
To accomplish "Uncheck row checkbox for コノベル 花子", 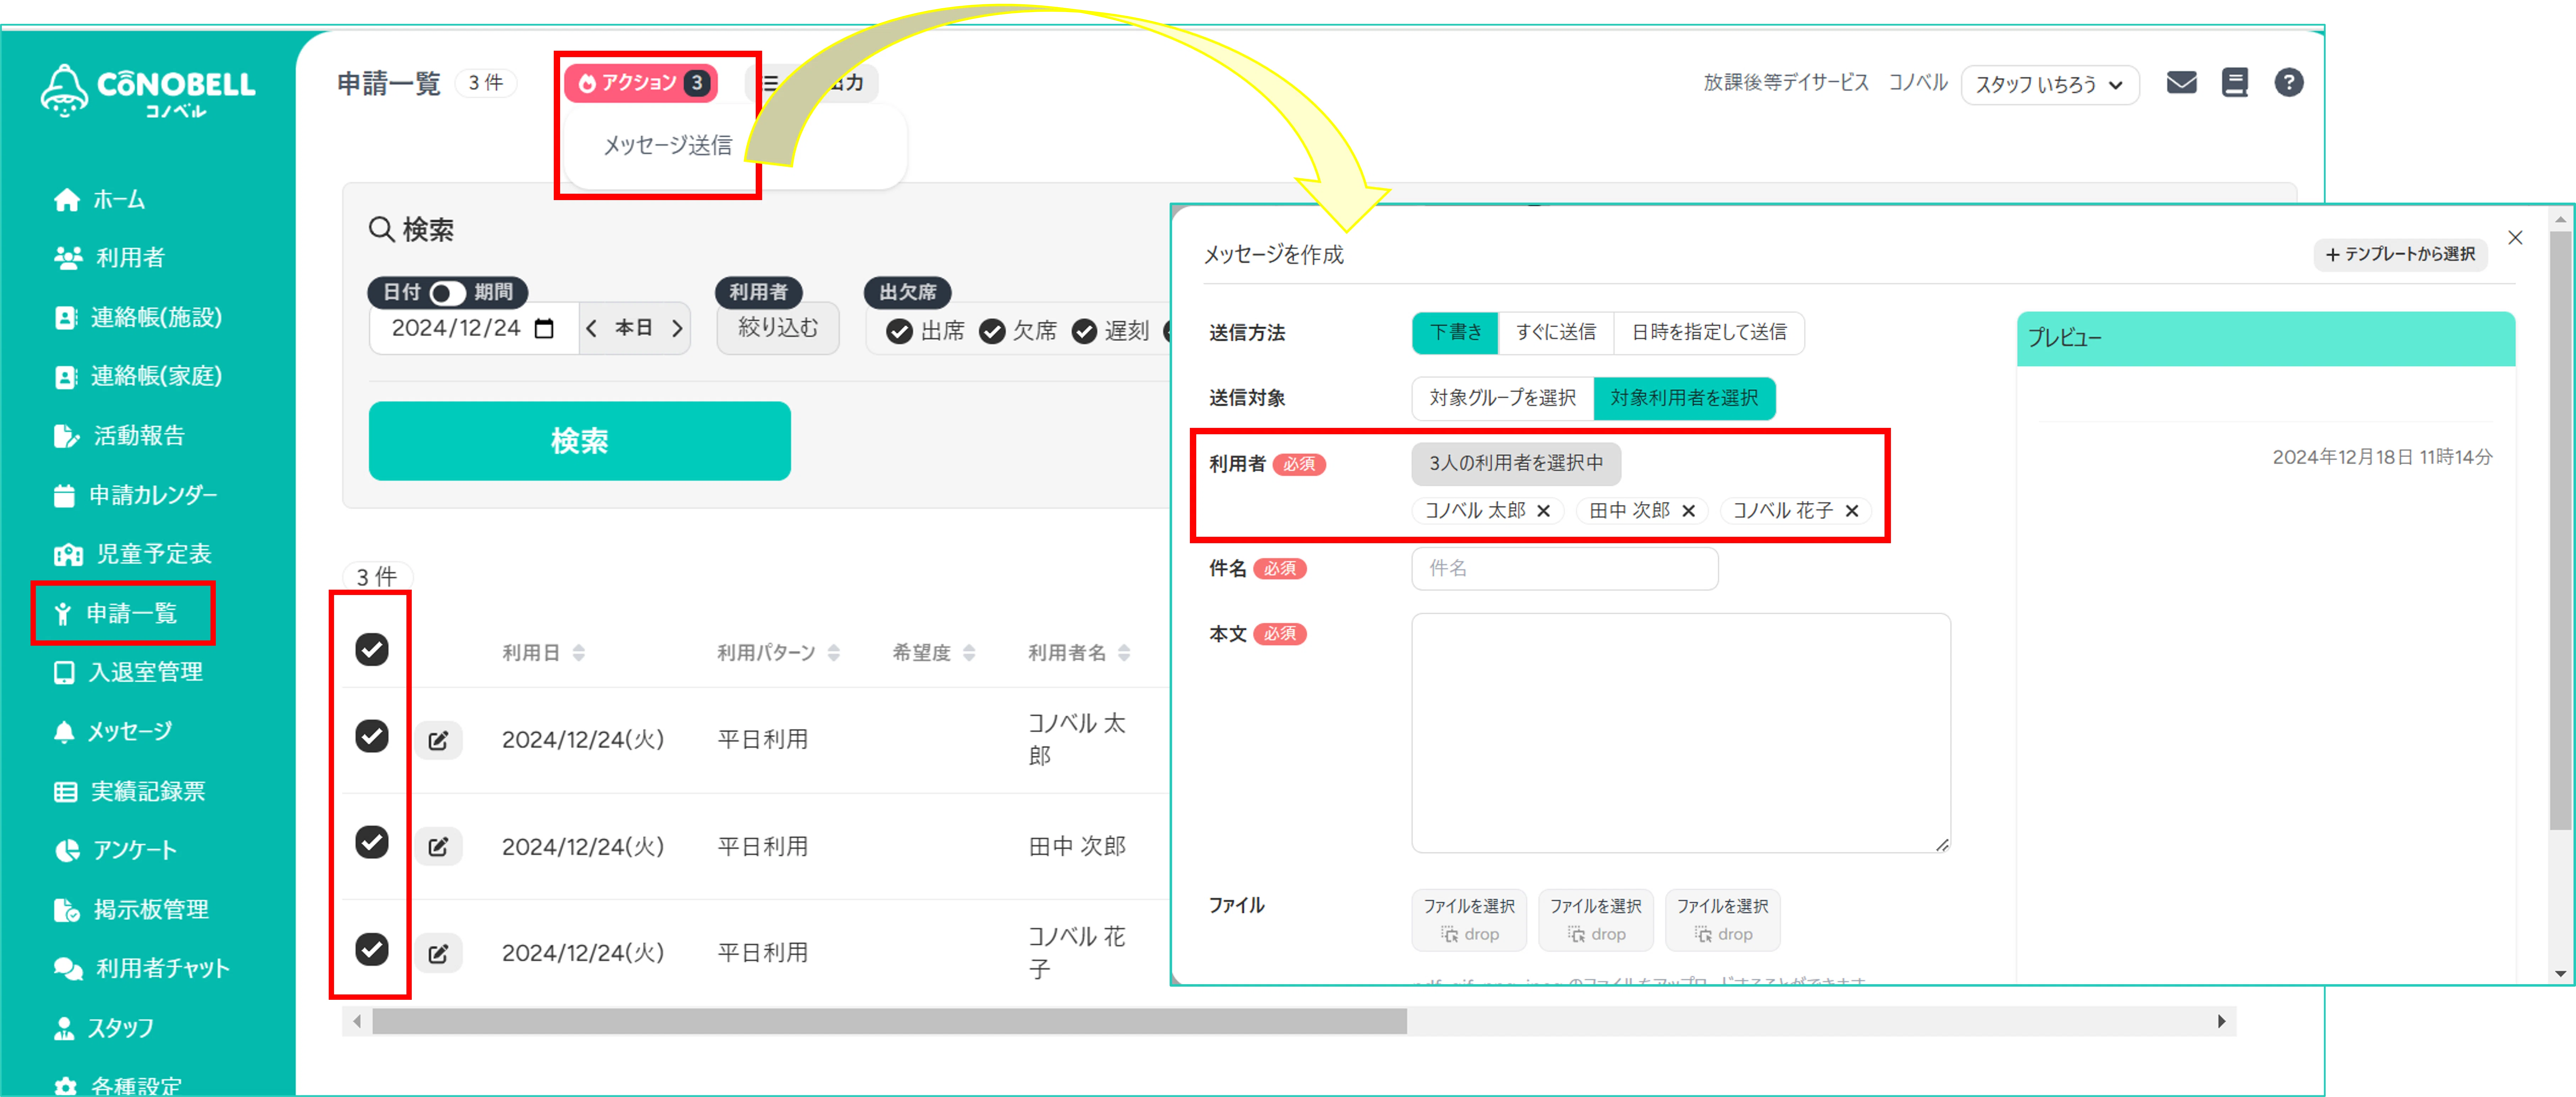I will tap(372, 949).
